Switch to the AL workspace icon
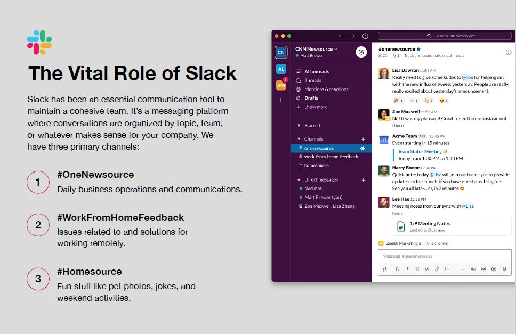Image resolution: width=516 pixels, height=335 pixels. [x=281, y=69]
